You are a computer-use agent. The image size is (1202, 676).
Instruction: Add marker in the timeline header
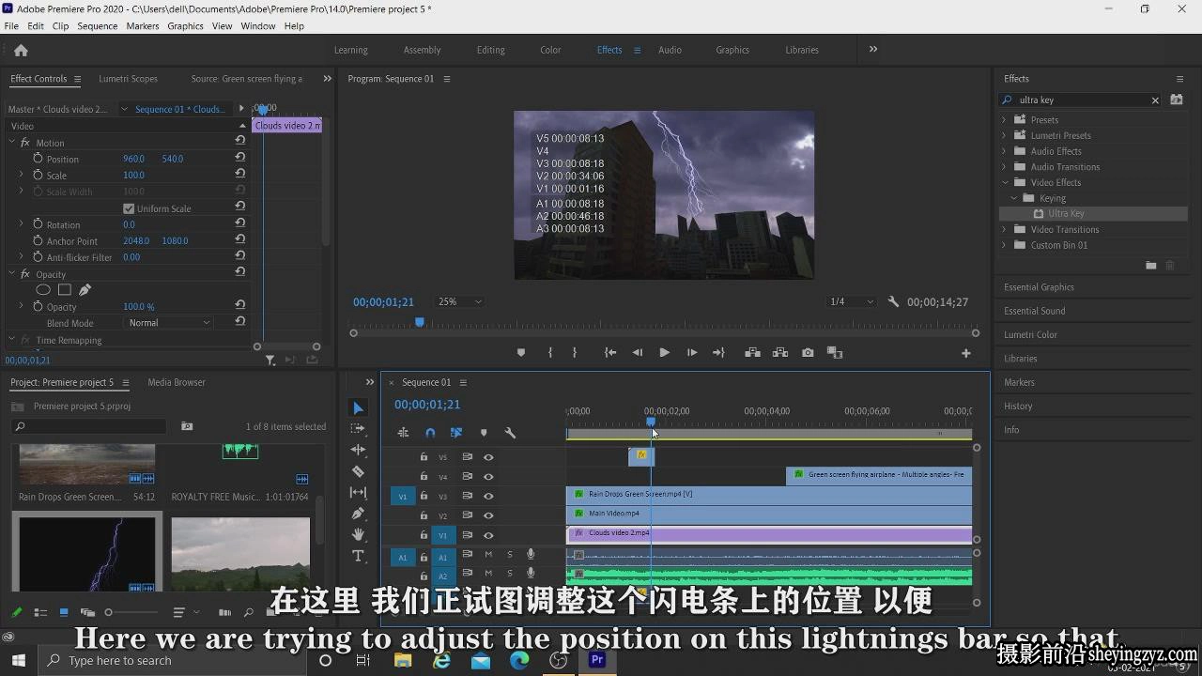[484, 433]
